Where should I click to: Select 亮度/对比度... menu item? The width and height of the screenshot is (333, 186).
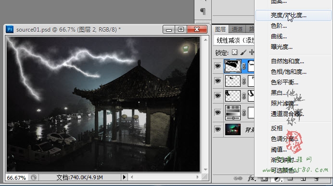click(x=288, y=15)
